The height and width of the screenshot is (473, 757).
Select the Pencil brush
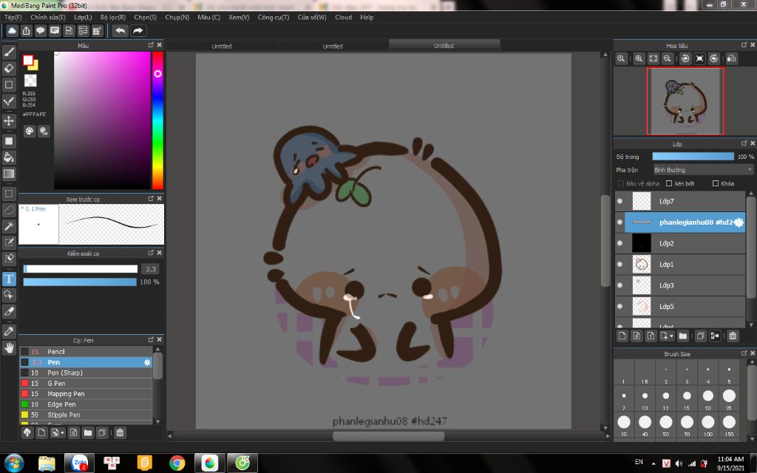click(86, 351)
